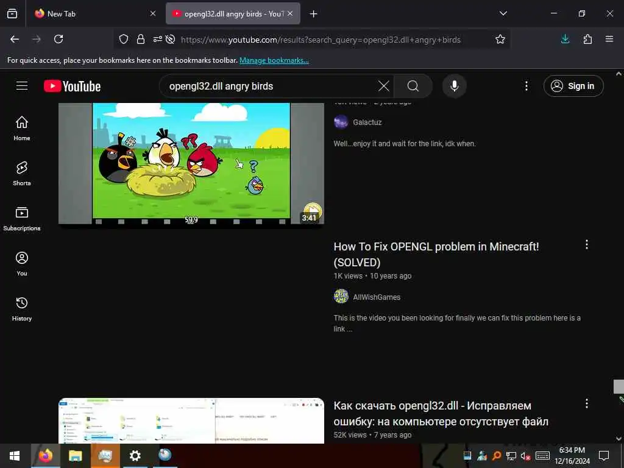Open the notification center icon
Image resolution: width=624 pixels, height=468 pixels.
(x=604, y=455)
